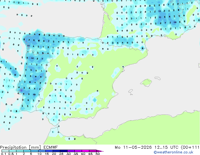Select the 1–2 mm legend color box
This screenshot has width=200, height=155.
tap(20, 151)
